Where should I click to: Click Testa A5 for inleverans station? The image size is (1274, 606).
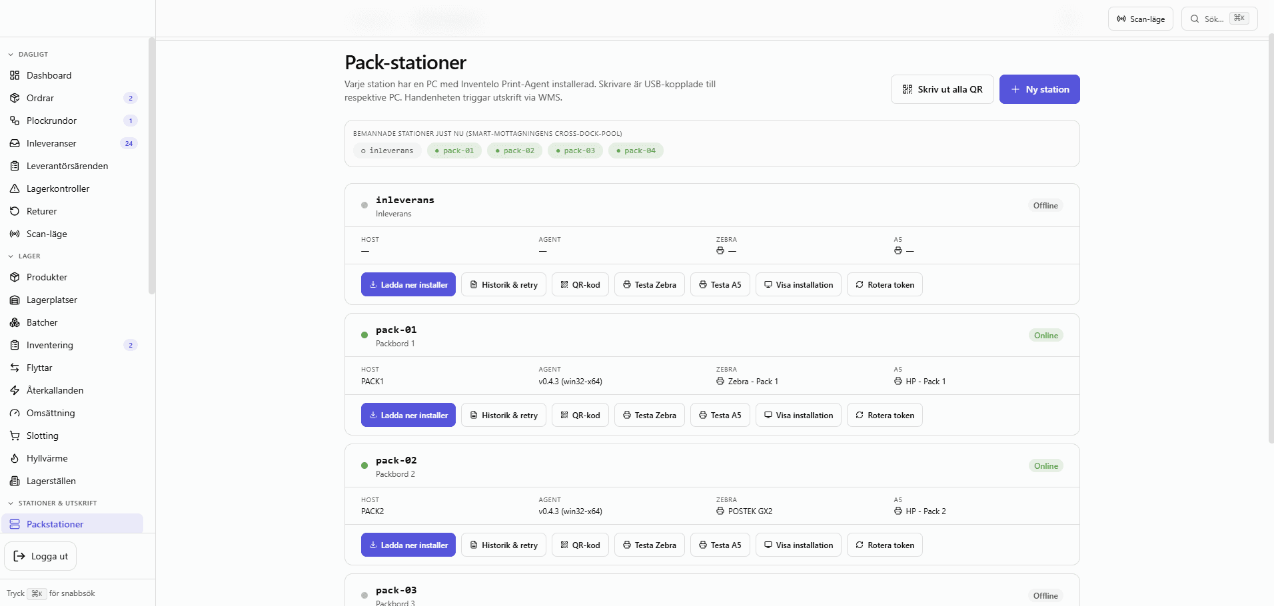click(x=720, y=284)
